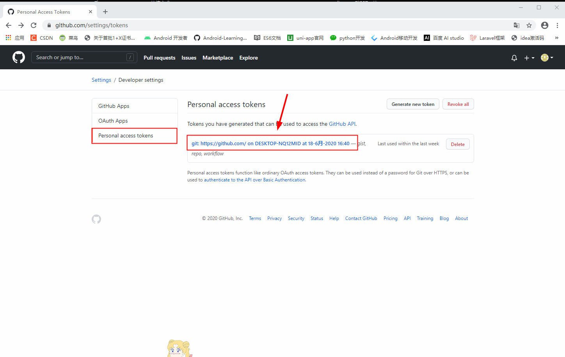565x357 pixels.
Task: Delete the DESKTOP-NQ12MID token
Action: coord(458,144)
